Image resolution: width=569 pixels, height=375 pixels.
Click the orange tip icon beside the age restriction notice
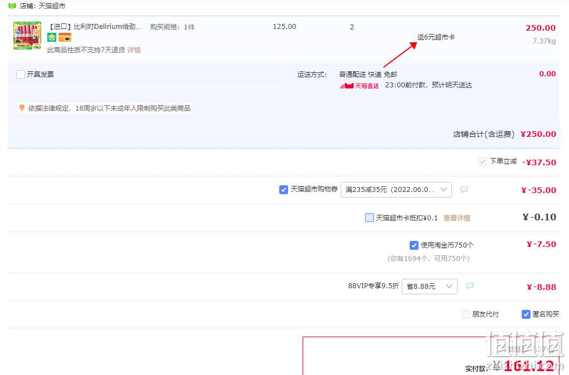(x=22, y=108)
